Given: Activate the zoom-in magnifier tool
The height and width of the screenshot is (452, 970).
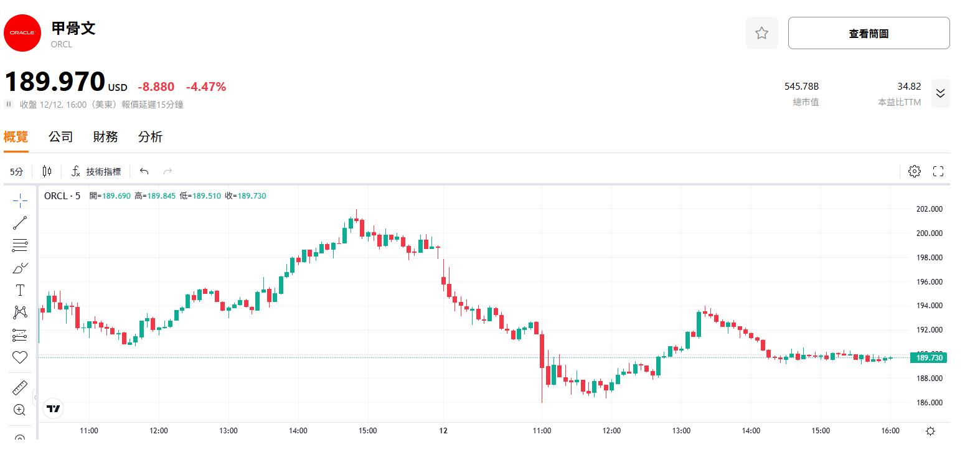Looking at the screenshot, I should [x=20, y=410].
